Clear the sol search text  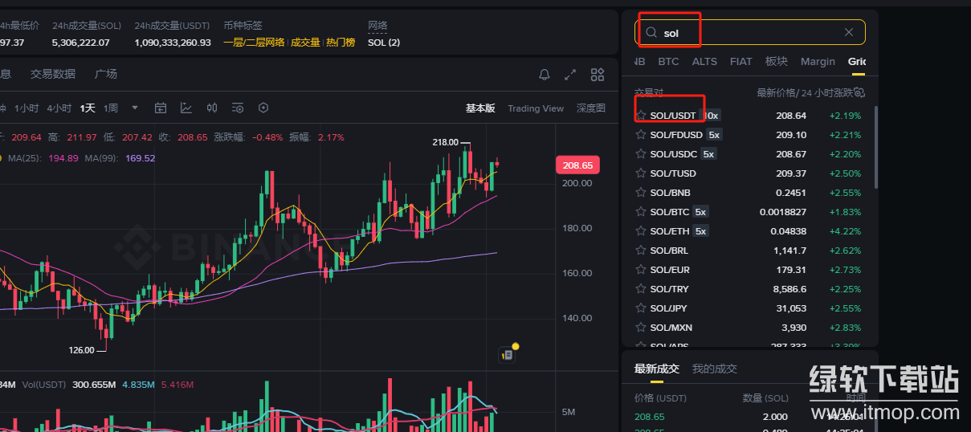click(x=849, y=32)
